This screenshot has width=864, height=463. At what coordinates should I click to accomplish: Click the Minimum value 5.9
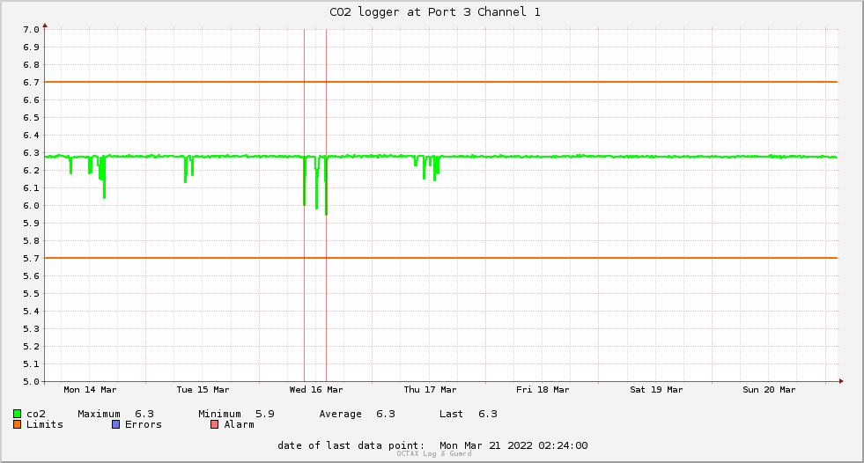point(265,414)
